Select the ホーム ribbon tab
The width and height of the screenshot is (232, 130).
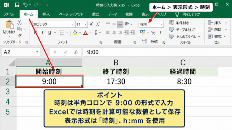(28, 14)
